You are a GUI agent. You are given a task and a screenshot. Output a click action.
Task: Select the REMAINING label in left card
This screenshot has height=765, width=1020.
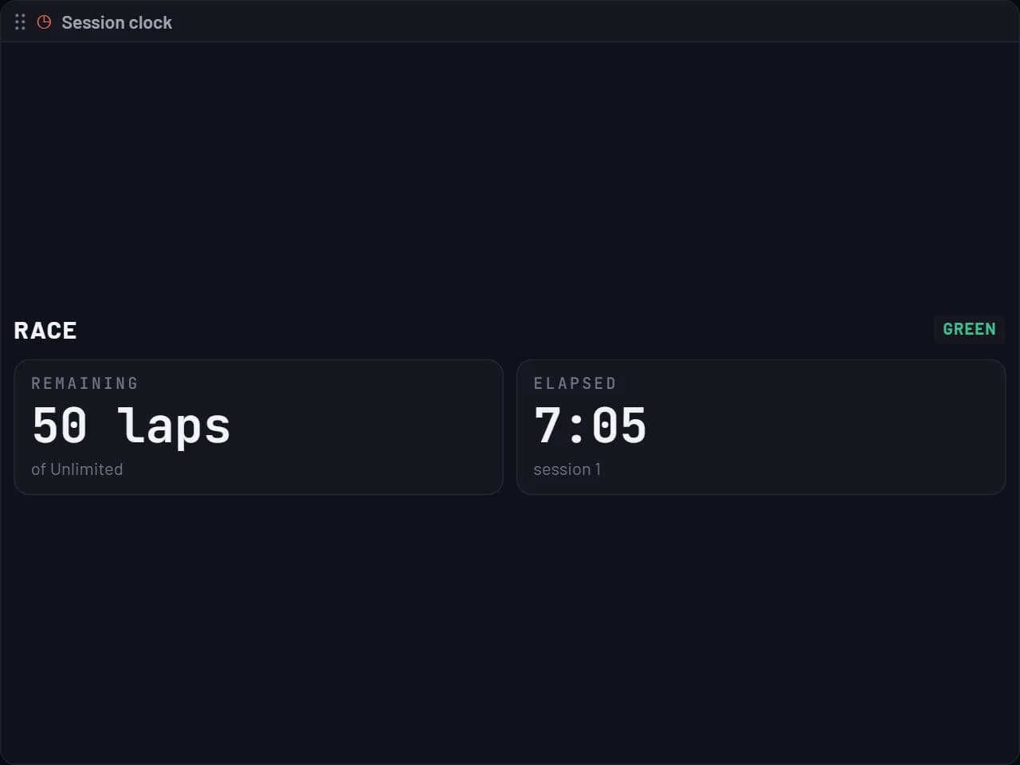tap(84, 383)
